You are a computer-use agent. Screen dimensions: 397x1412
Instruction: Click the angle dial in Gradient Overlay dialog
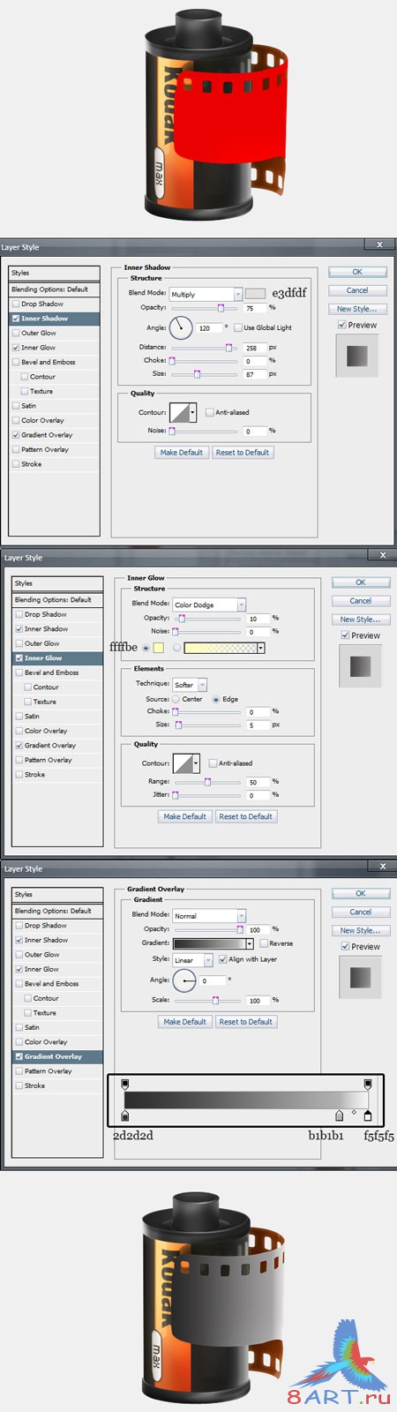pyautogui.click(x=184, y=980)
